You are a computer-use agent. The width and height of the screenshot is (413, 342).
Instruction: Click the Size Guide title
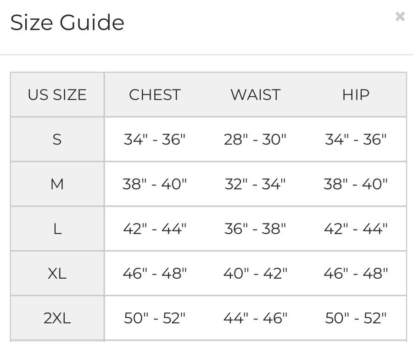click(67, 22)
